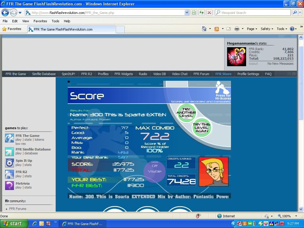Click the logout link

tap(253, 64)
